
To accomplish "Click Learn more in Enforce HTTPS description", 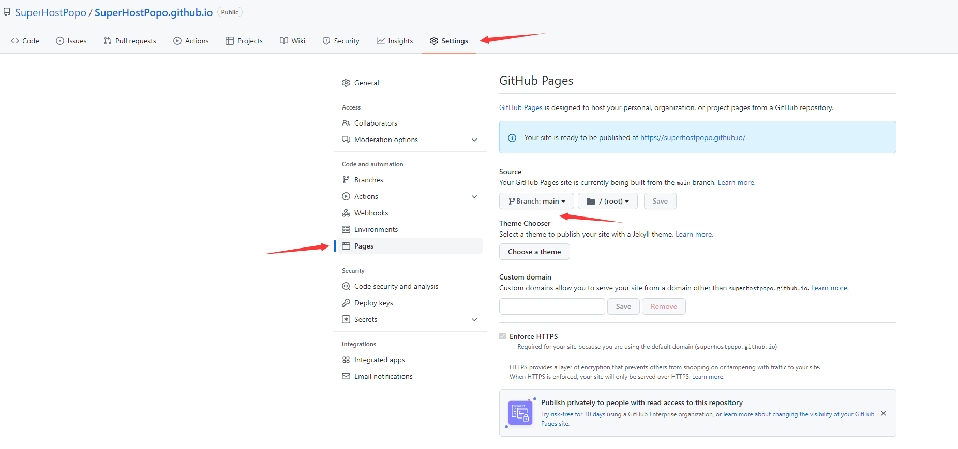I will (708, 377).
